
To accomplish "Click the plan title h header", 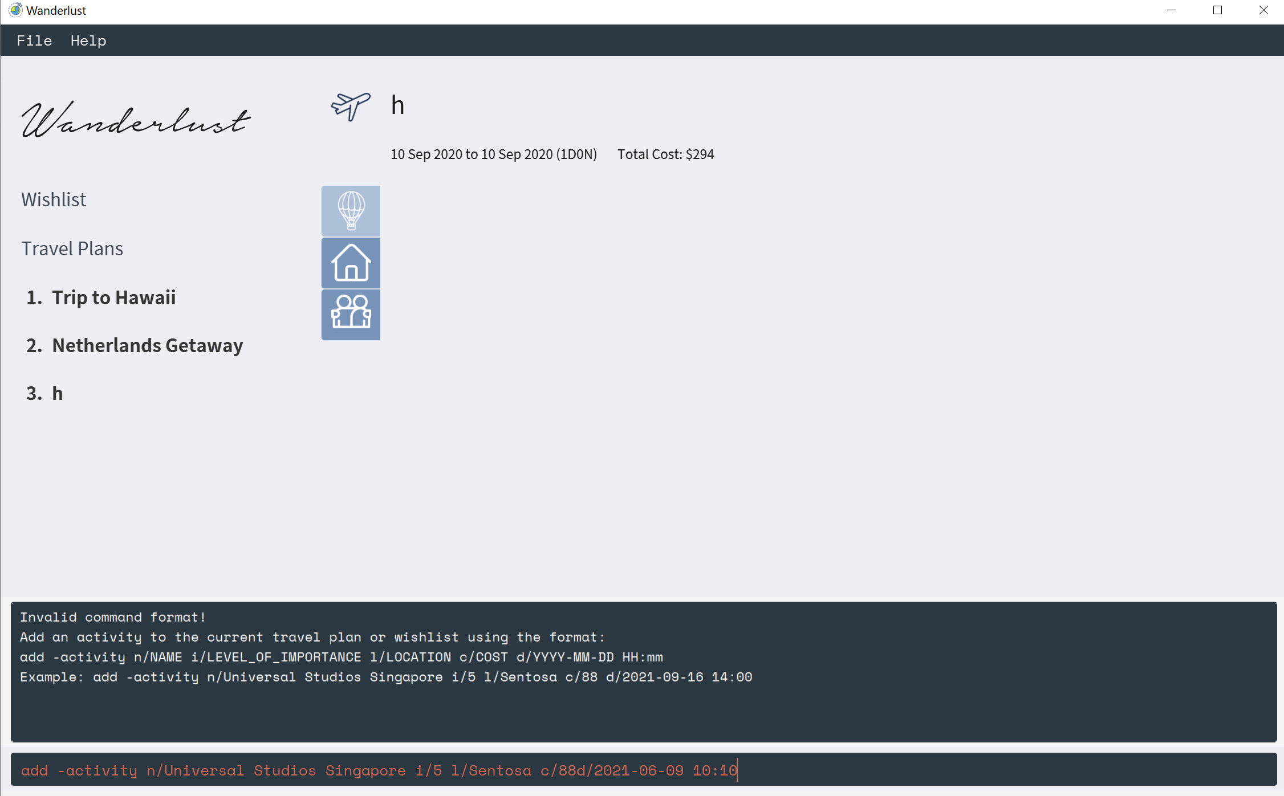I will pyautogui.click(x=397, y=105).
